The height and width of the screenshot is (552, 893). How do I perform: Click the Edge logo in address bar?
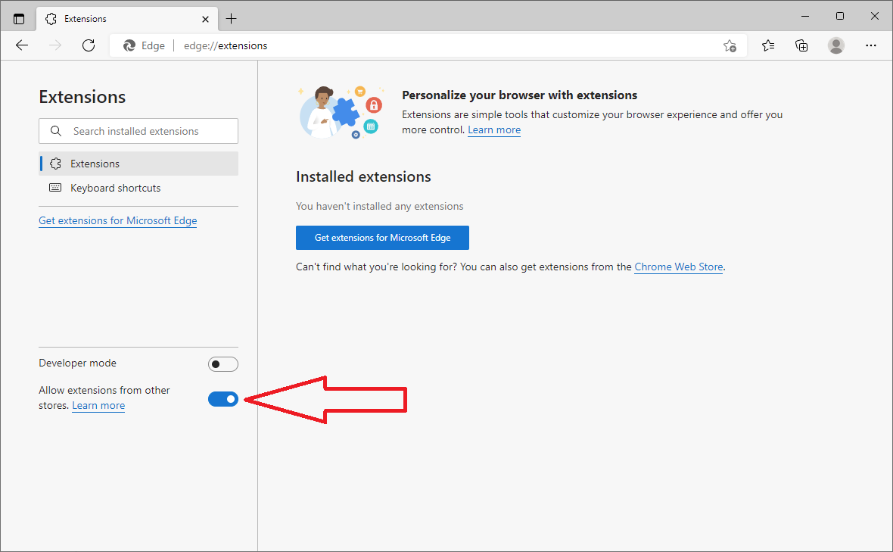[x=129, y=45]
